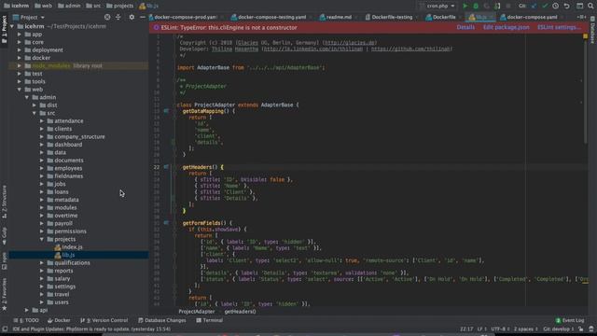Viewport: 597px width, 336px height.
Task: Revert changes with the undo arrow icon
Action: click(x=567, y=6)
